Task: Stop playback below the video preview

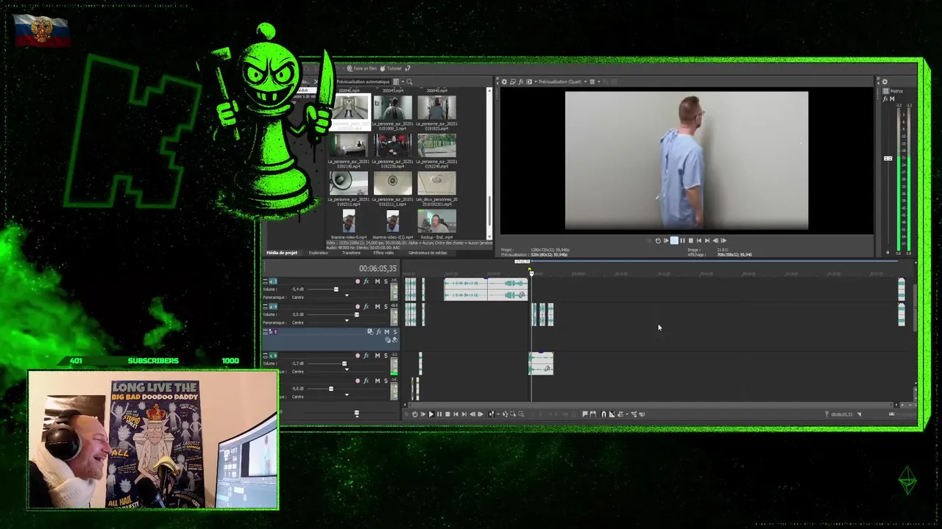Action: pos(690,240)
